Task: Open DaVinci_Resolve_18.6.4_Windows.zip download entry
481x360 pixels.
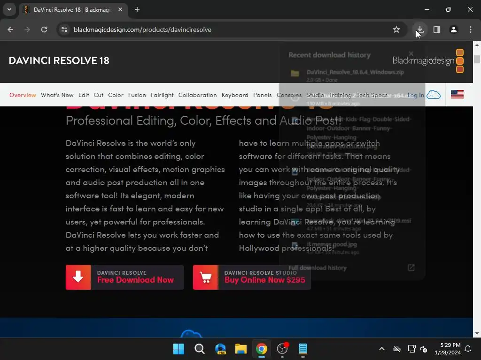Action: point(351,75)
